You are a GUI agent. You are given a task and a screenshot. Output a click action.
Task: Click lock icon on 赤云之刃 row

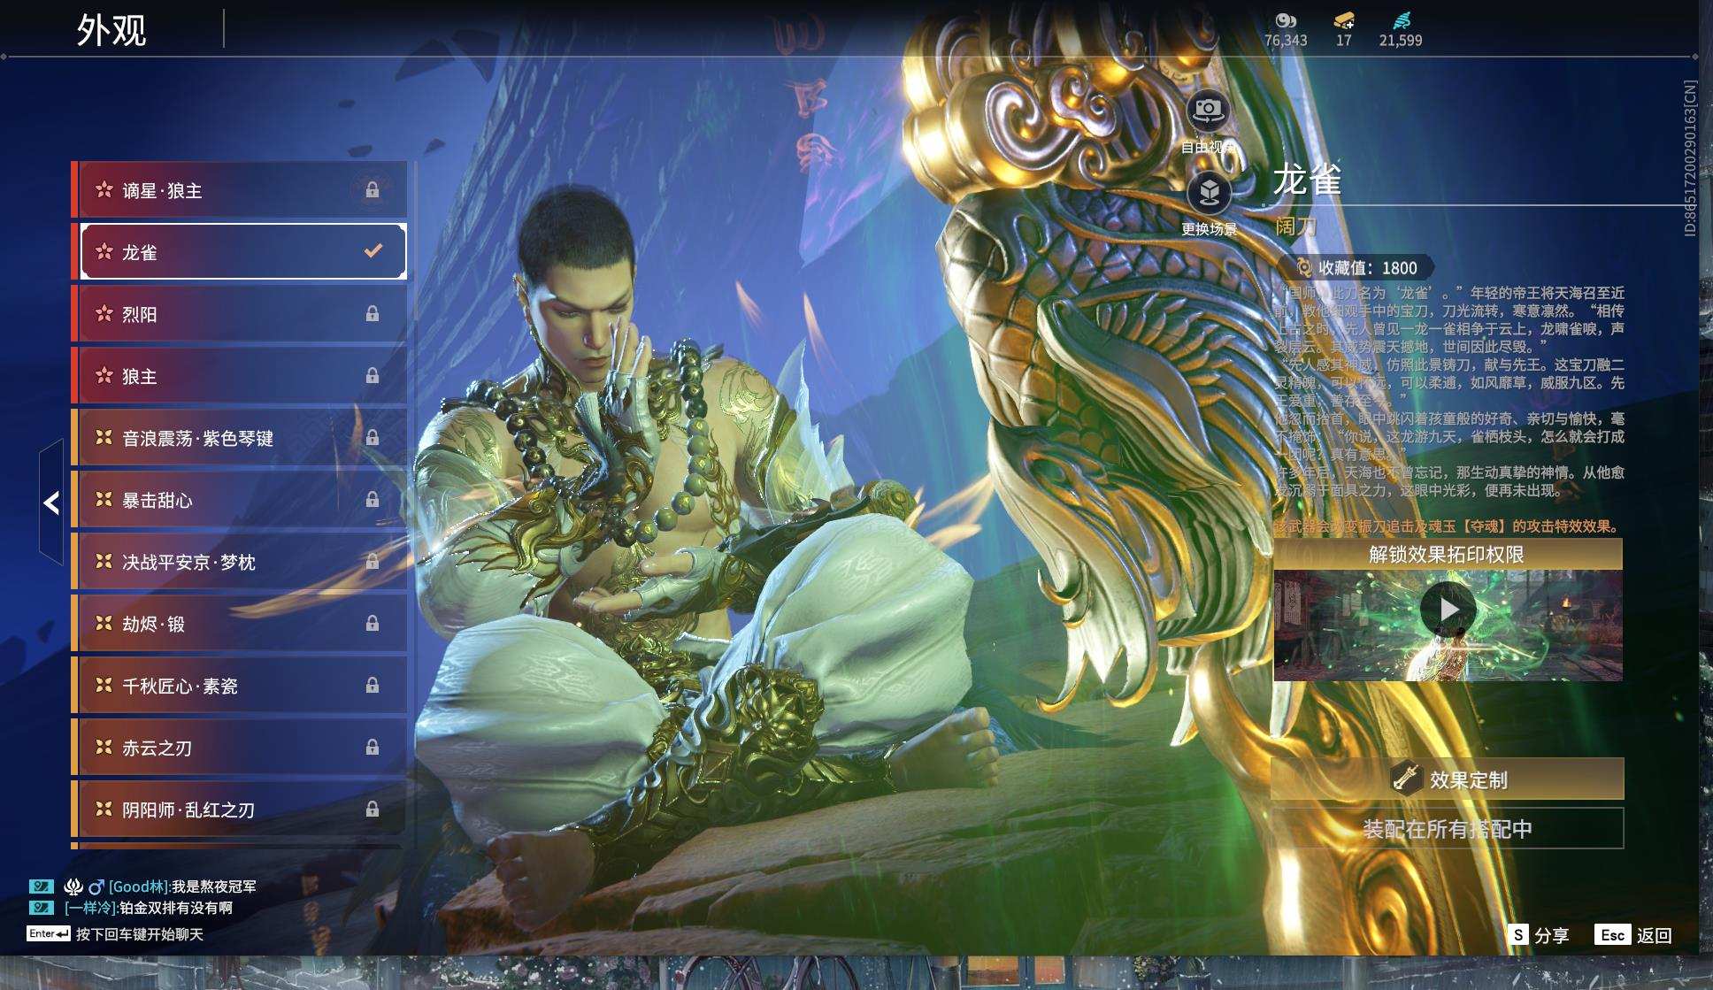(373, 747)
